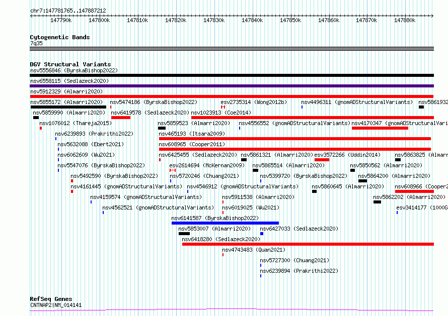The width and height of the screenshot is (448, 316).
Task: Open nsv5474186 (ByrskaBishop2022) label
Action: tap(154, 102)
